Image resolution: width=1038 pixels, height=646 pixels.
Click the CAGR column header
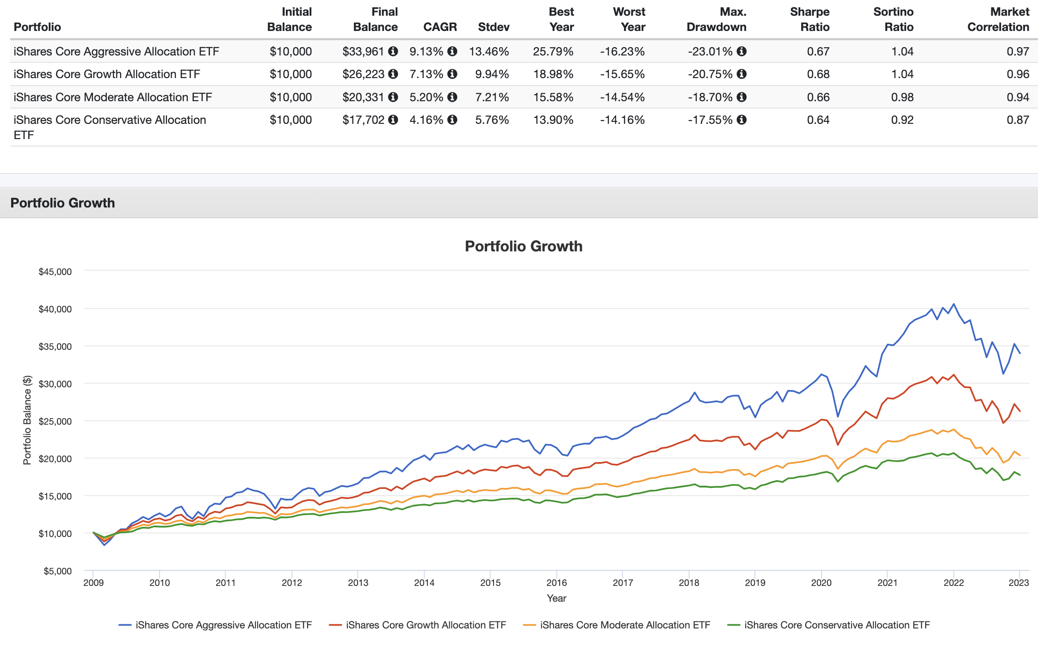click(x=439, y=27)
